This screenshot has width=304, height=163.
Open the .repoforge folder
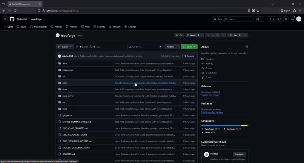[68, 70]
